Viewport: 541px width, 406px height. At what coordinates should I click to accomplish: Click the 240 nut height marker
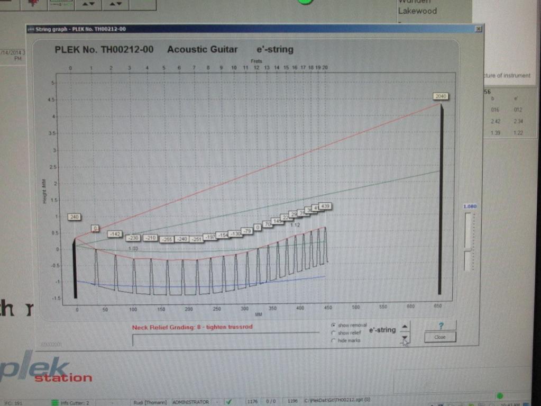tap(74, 217)
